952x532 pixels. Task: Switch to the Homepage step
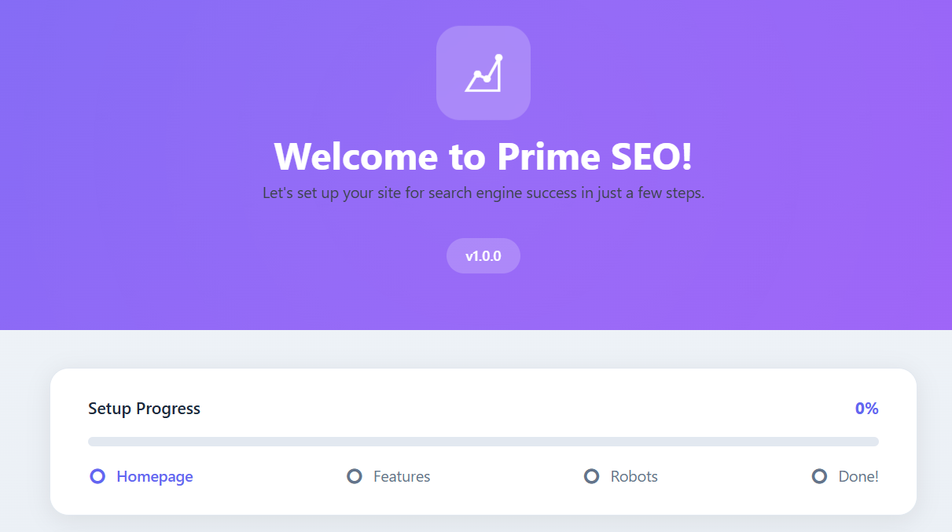click(154, 476)
